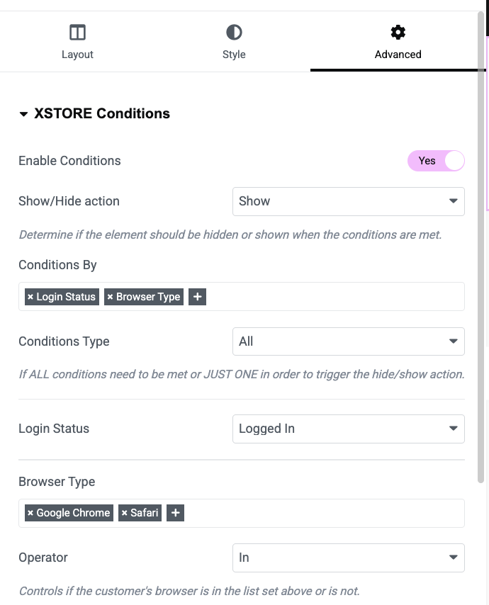Click inside the Browser Type field
Image resolution: width=489 pixels, height=605 pixels.
tap(319, 513)
